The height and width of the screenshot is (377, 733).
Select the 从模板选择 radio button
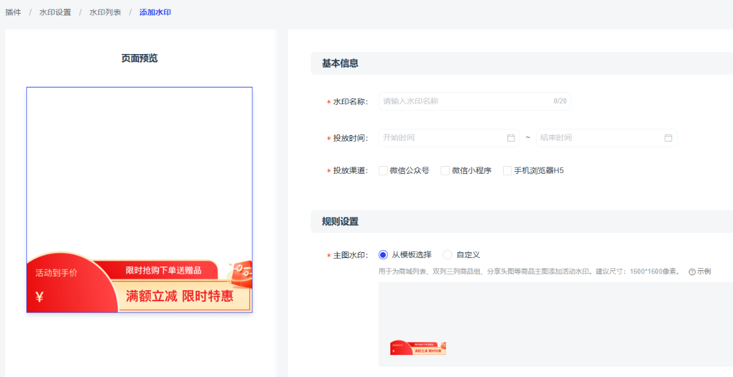tap(383, 255)
